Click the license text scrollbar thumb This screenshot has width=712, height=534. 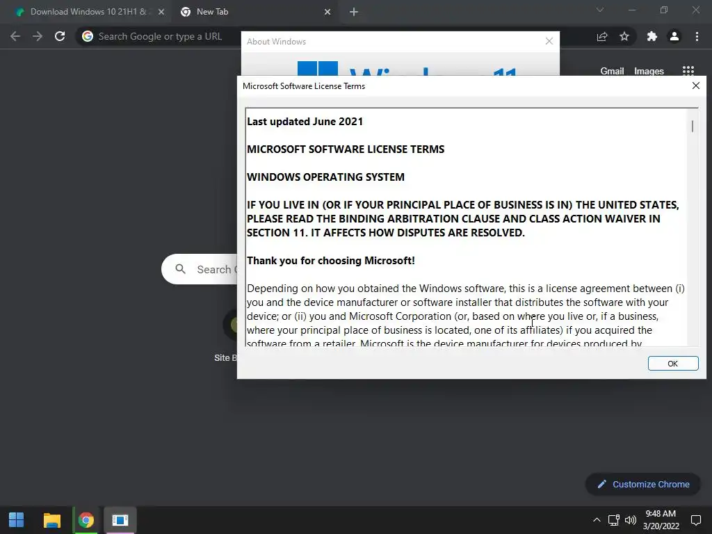[x=692, y=126]
